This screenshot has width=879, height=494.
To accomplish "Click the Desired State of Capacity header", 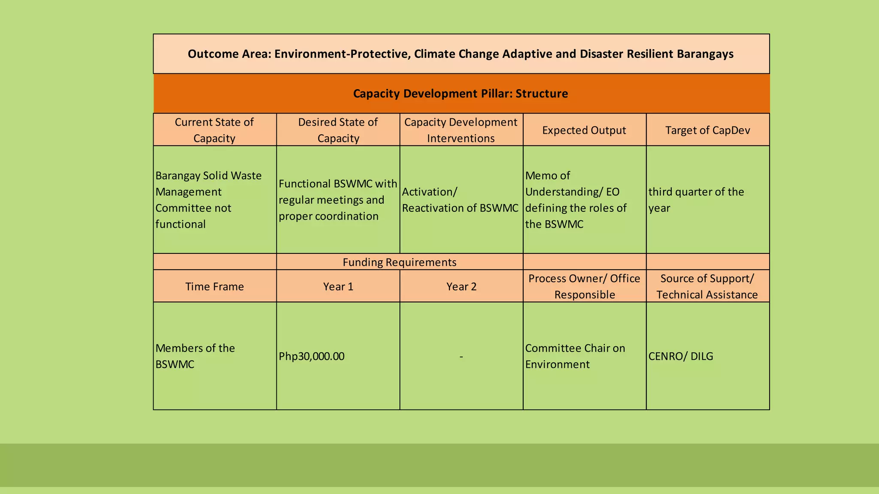I will pos(338,130).
